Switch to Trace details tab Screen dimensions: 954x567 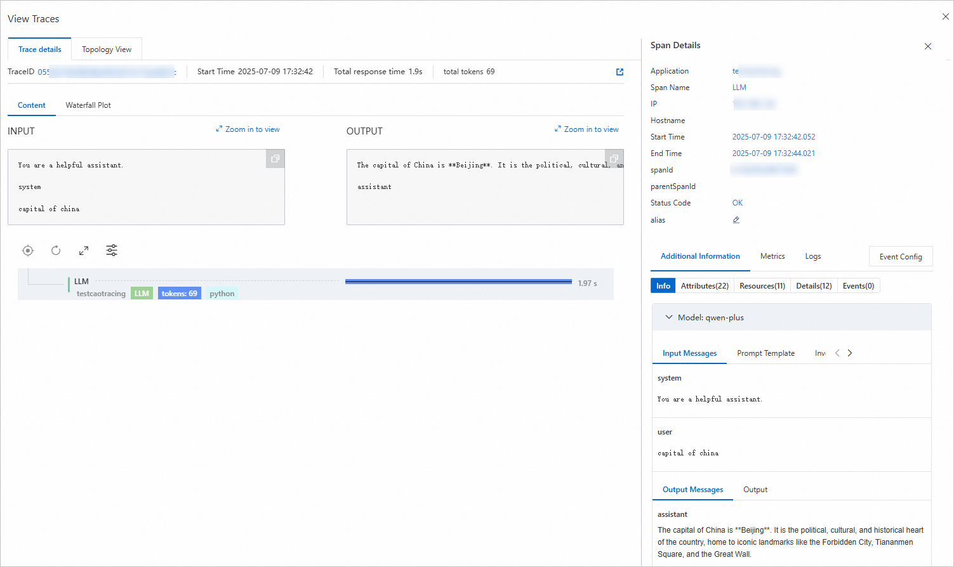40,49
